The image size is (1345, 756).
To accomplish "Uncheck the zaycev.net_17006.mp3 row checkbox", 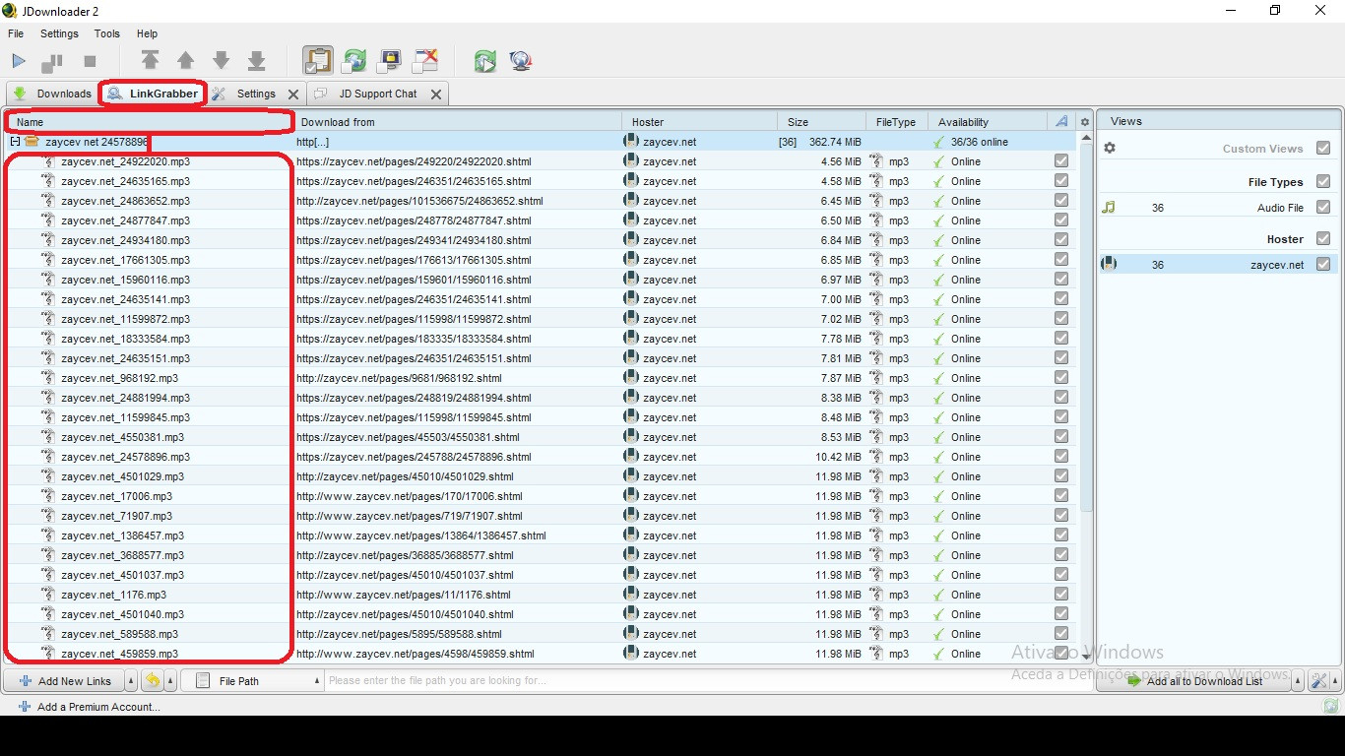I will (x=1061, y=496).
